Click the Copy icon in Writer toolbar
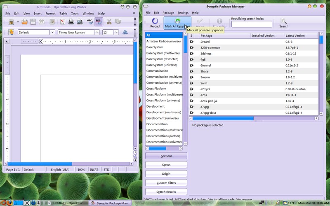Viewport: 330px width, 206px height. 118,22
